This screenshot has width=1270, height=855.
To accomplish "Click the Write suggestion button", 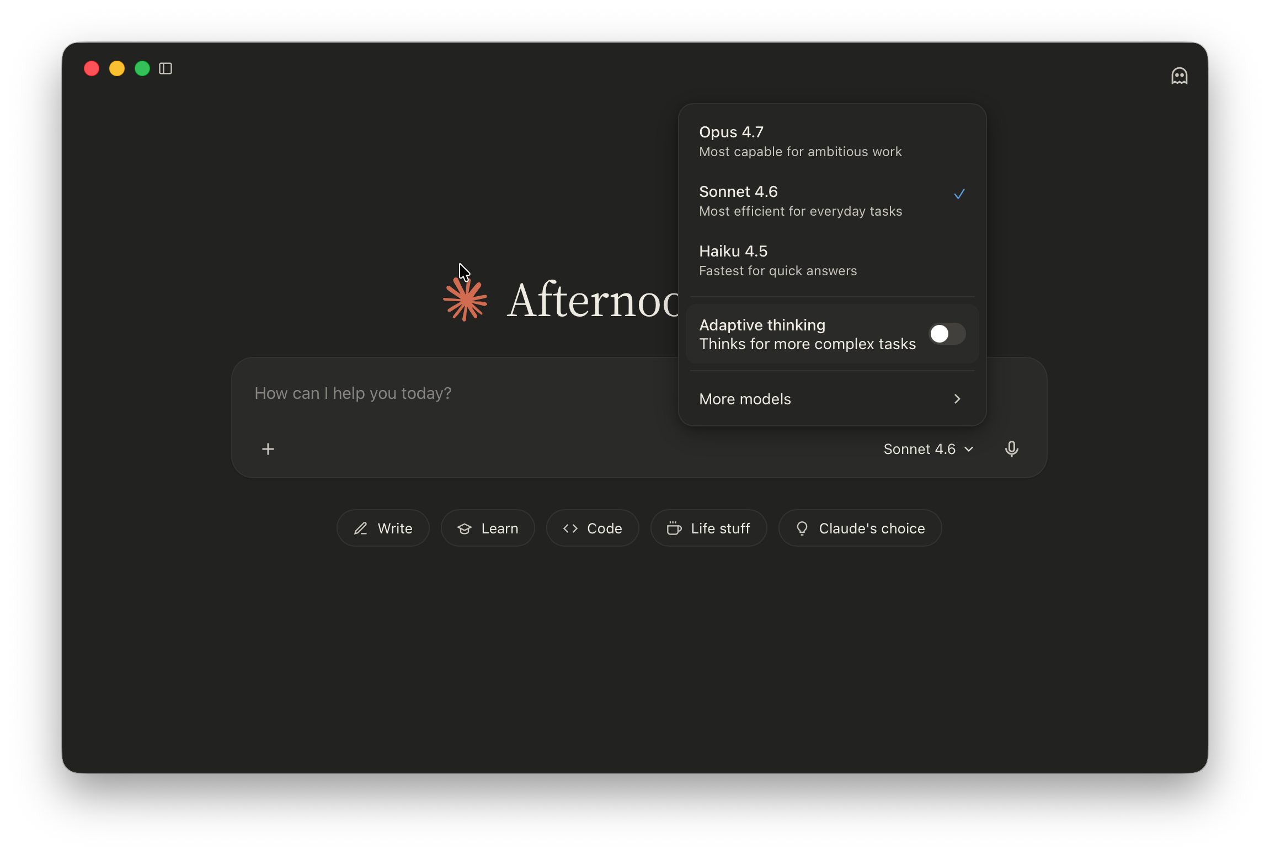I will (x=383, y=528).
